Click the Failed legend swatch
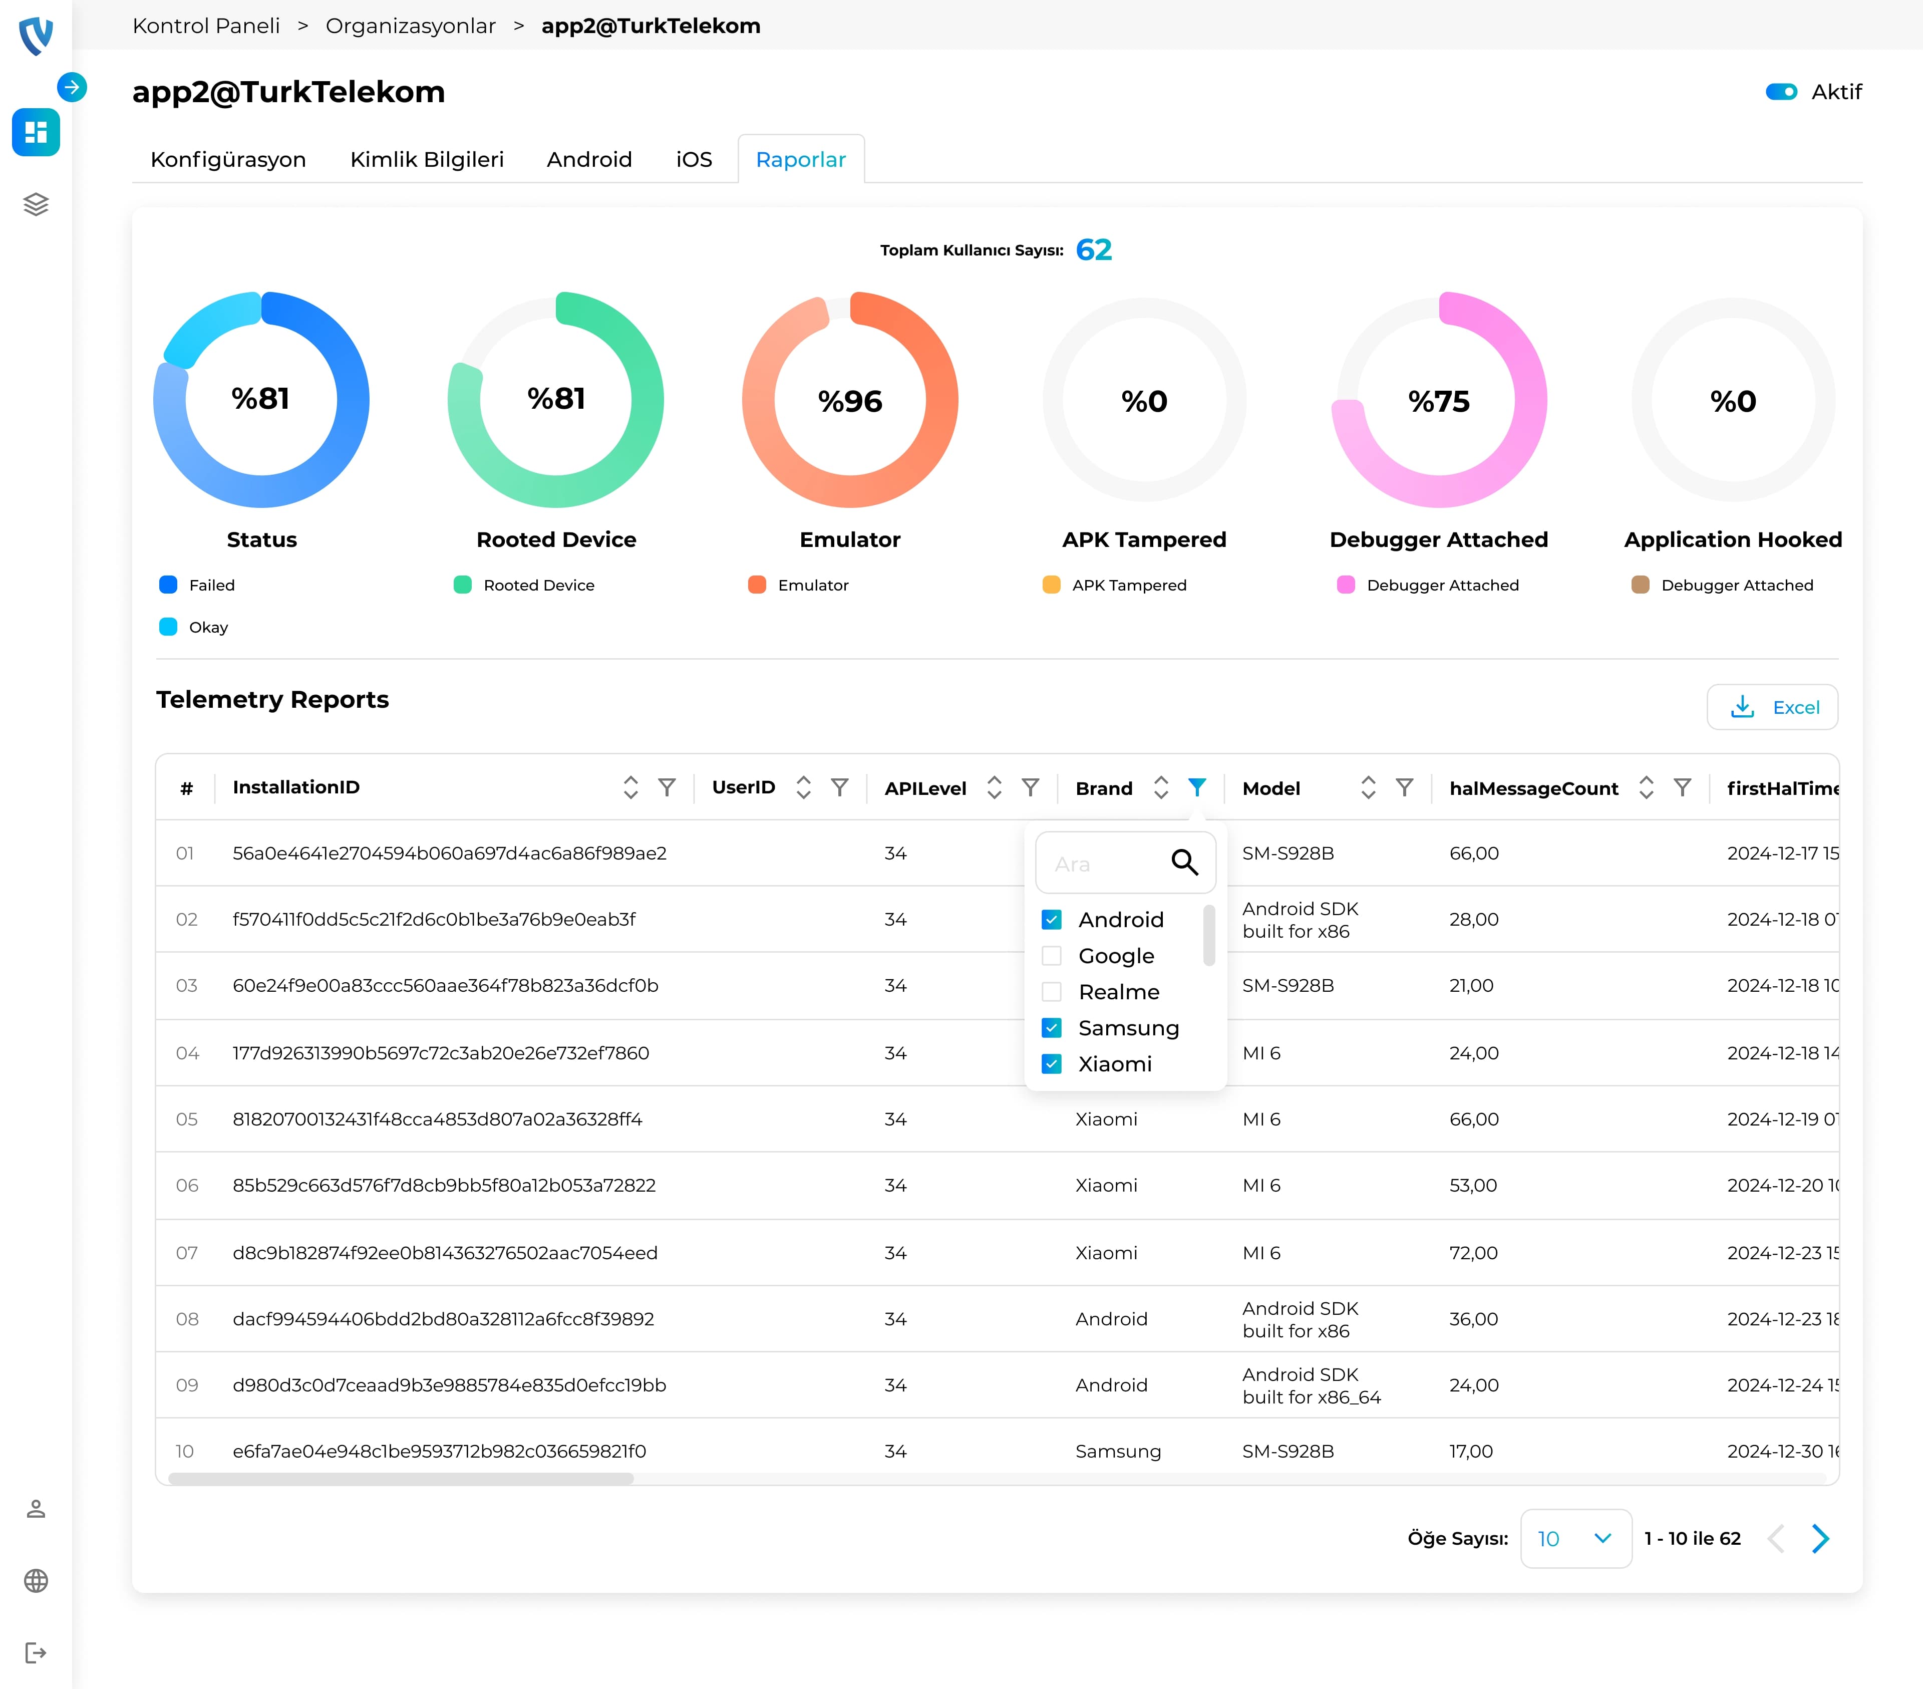 pyautogui.click(x=168, y=585)
